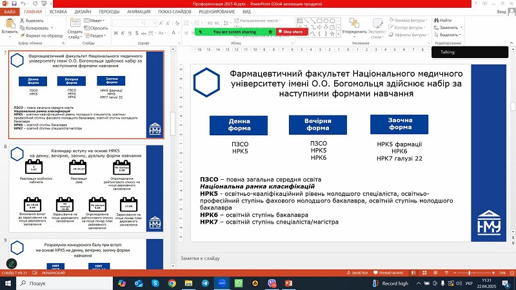516x290 pixels.
Task: Cut selection with Вырезать
Action: coord(32,21)
